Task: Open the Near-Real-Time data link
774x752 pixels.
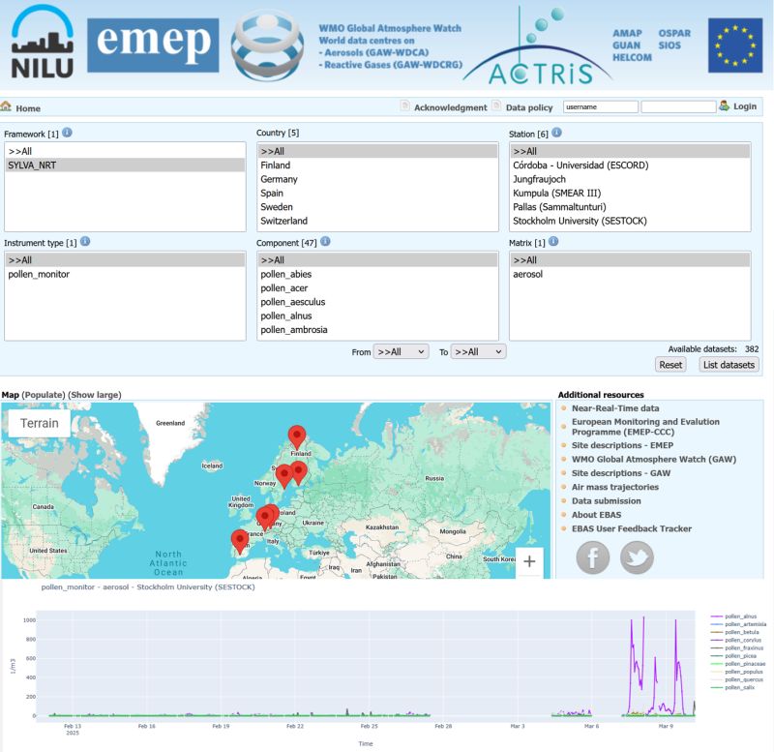Action: [615, 407]
